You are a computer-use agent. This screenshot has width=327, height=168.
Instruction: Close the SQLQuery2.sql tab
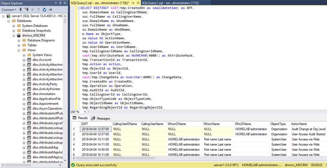click(x=138, y=3)
